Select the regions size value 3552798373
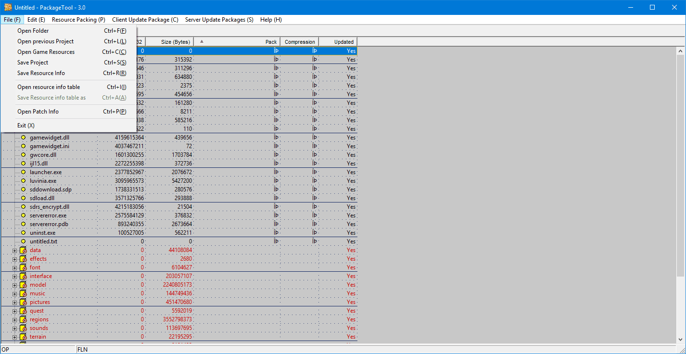The width and height of the screenshot is (686, 354). [178, 319]
